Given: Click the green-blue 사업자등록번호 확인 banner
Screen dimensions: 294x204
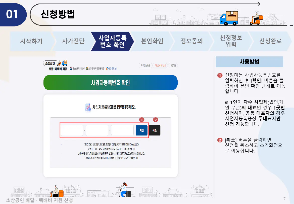Looking at the screenshot, I should pyautogui.click(x=110, y=83).
